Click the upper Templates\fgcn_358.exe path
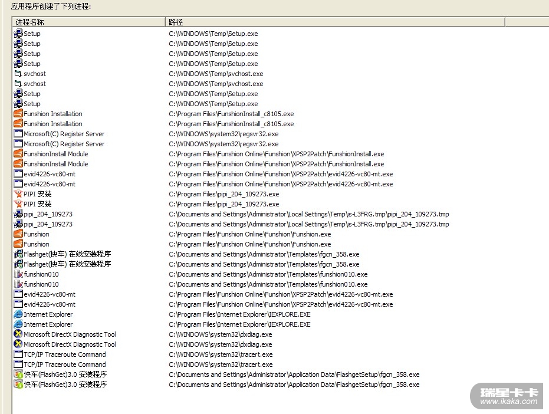 tap(264, 254)
